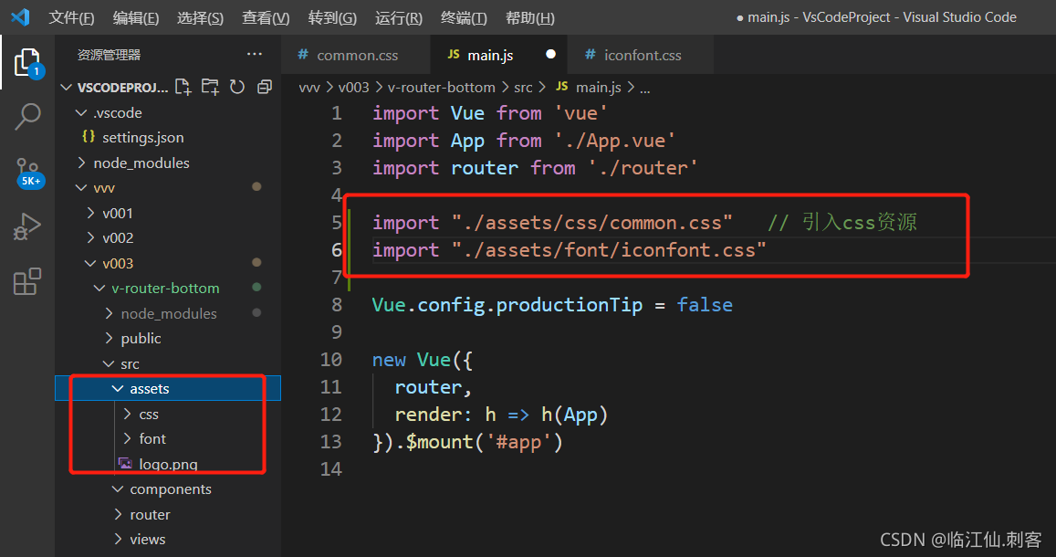Image resolution: width=1056 pixels, height=557 pixels.
Task: Click the JS icon on main.js tab
Action: [x=454, y=54]
